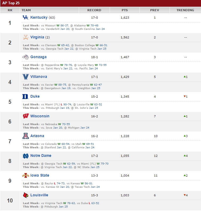Select the Louisville team name link

pyautogui.click(x=39, y=195)
